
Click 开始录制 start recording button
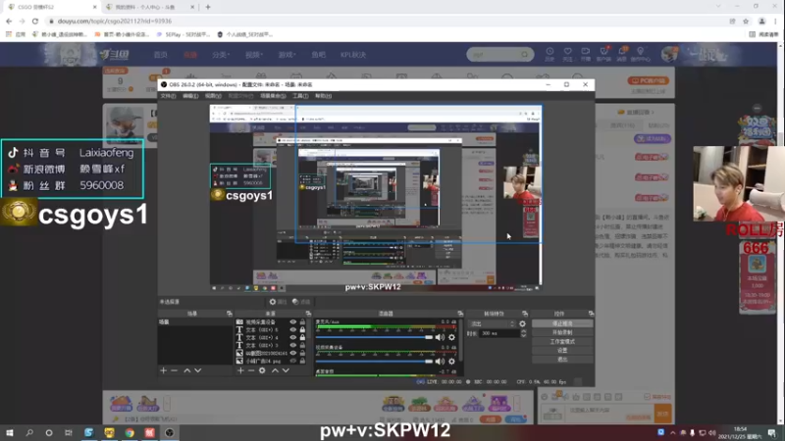pos(562,332)
